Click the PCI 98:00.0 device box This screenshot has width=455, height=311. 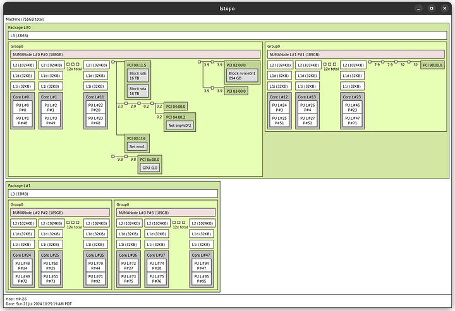coord(432,65)
